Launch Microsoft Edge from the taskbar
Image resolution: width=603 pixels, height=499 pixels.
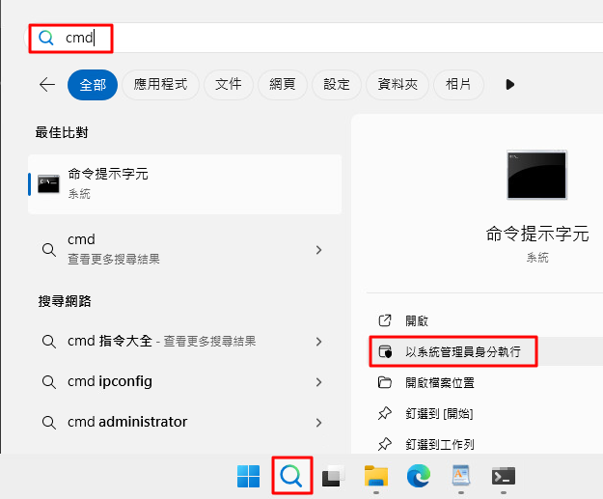[x=419, y=476]
